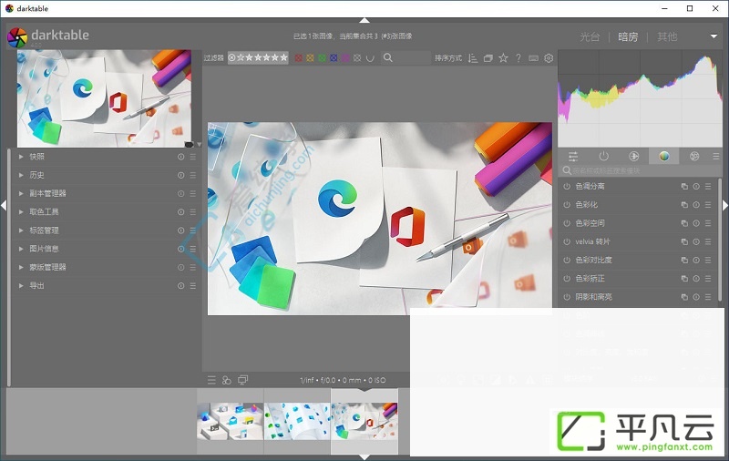The height and width of the screenshot is (461, 729).
Task: Click multi-instance icon for velvia 转片
Action: pyautogui.click(x=684, y=241)
